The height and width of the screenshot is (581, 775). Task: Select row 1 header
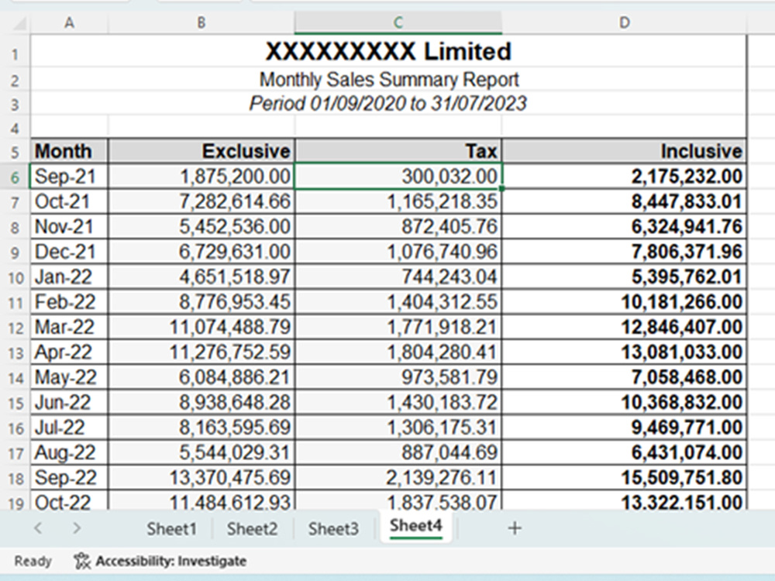(15, 54)
